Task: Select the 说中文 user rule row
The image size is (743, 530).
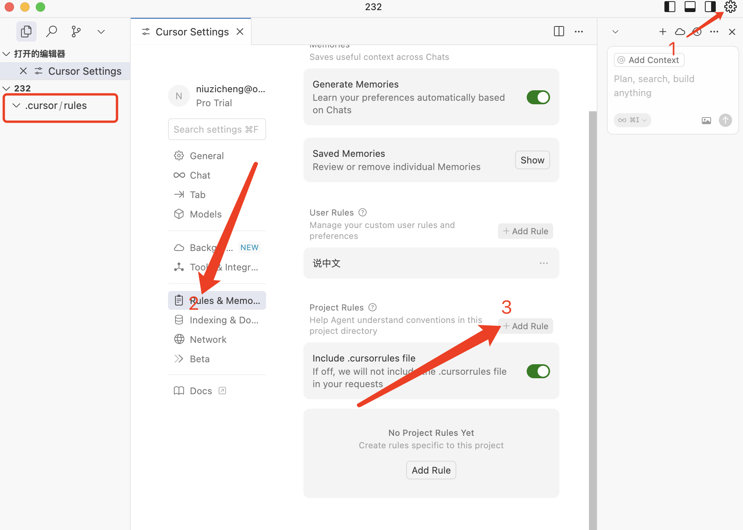Action: point(431,263)
